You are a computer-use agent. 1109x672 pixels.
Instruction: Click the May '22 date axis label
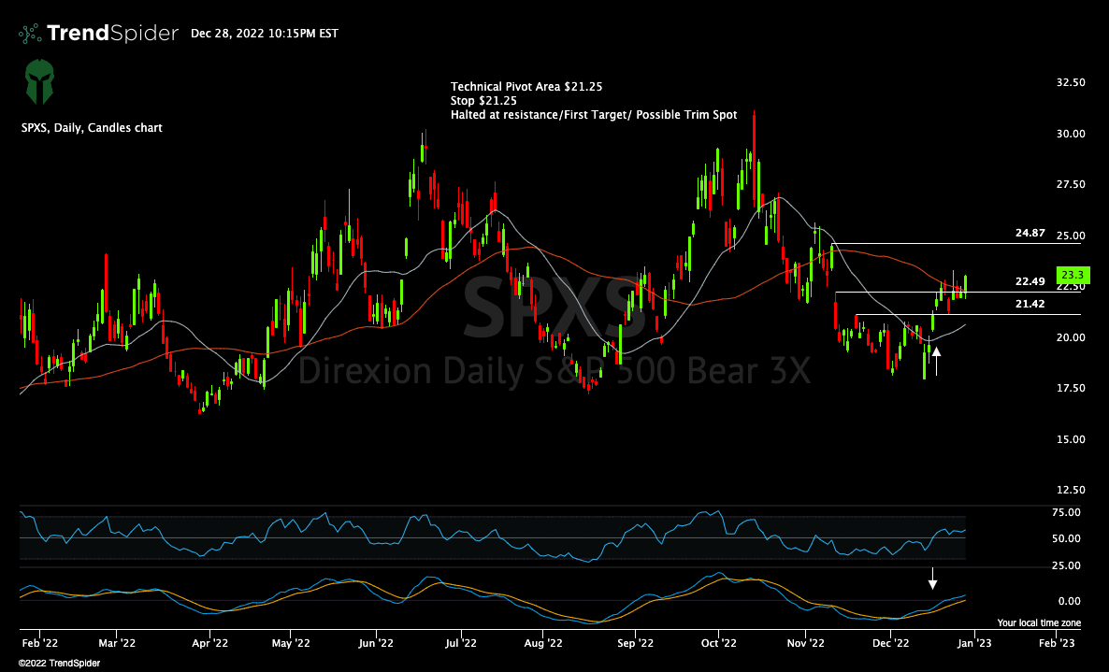click(291, 643)
